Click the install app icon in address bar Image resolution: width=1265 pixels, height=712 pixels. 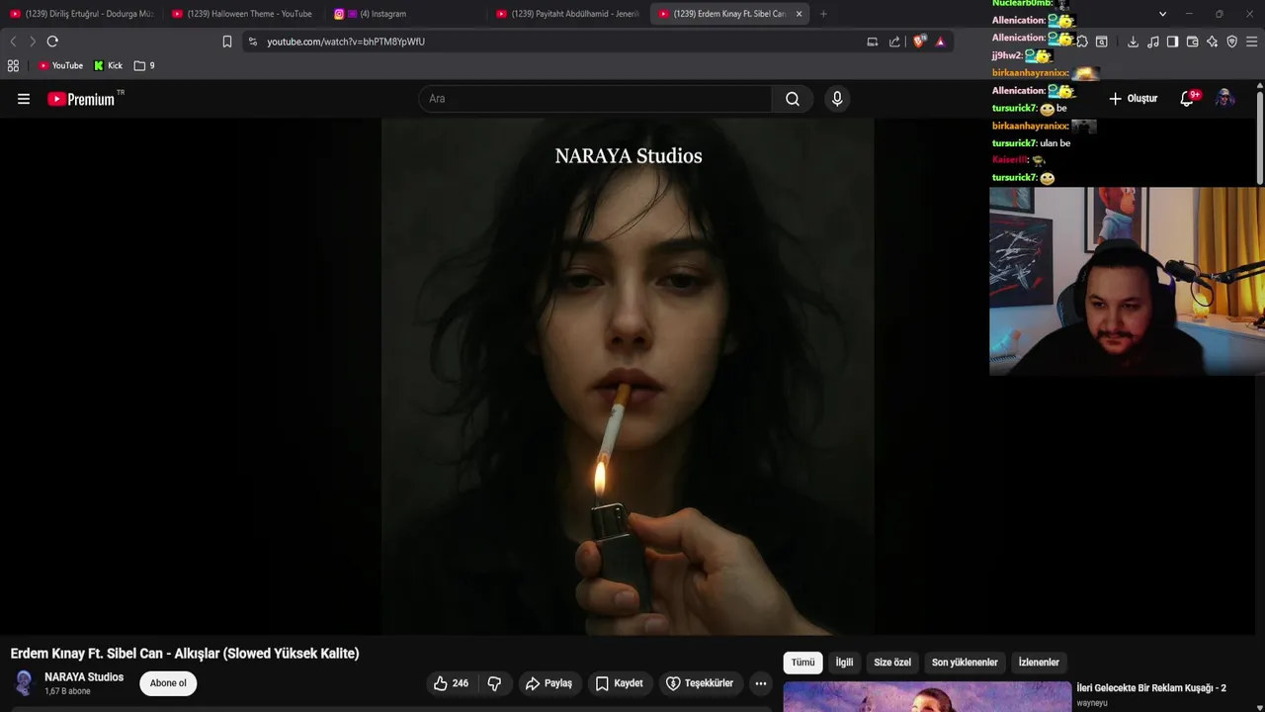point(873,42)
